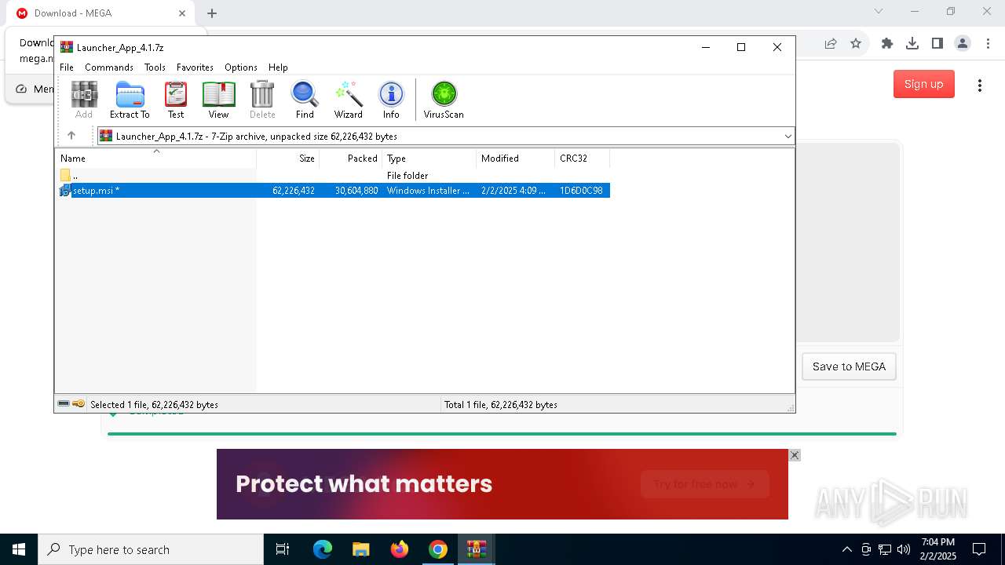
Task: Switch to Chrome on the taskbar
Action: tap(438, 549)
